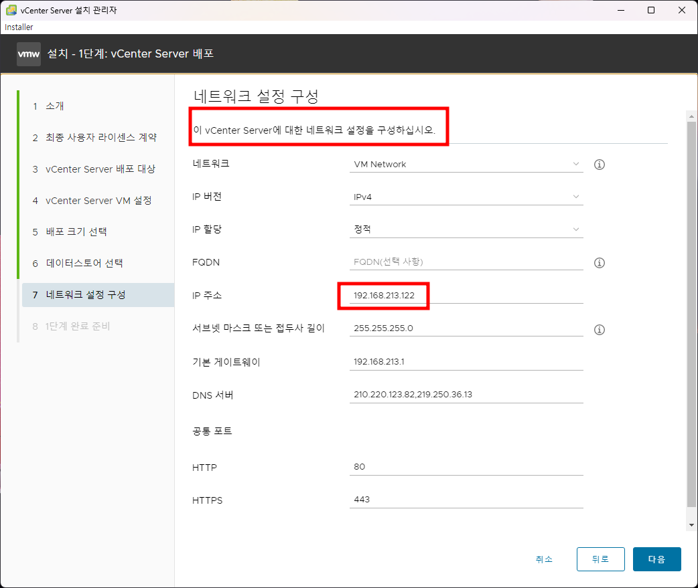The image size is (698, 588).
Task: Go to step 3 vCenter Server 배포 대상
Action: point(94,169)
